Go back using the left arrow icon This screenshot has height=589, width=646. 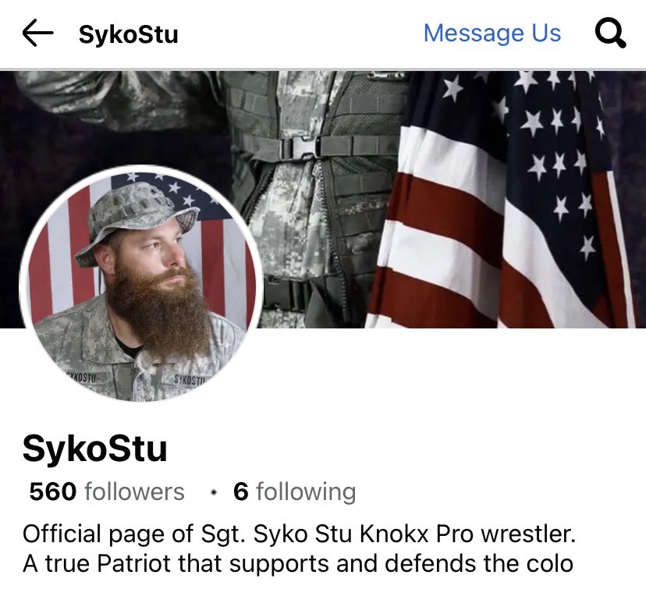click(37, 33)
